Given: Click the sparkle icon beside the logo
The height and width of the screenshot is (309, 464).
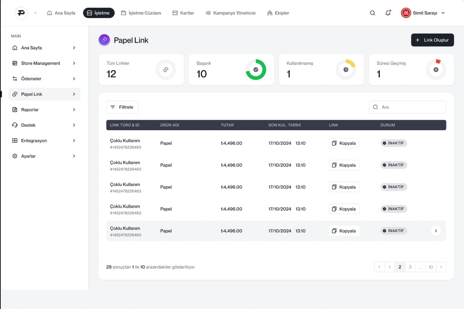Looking at the screenshot, I should (x=35, y=13).
